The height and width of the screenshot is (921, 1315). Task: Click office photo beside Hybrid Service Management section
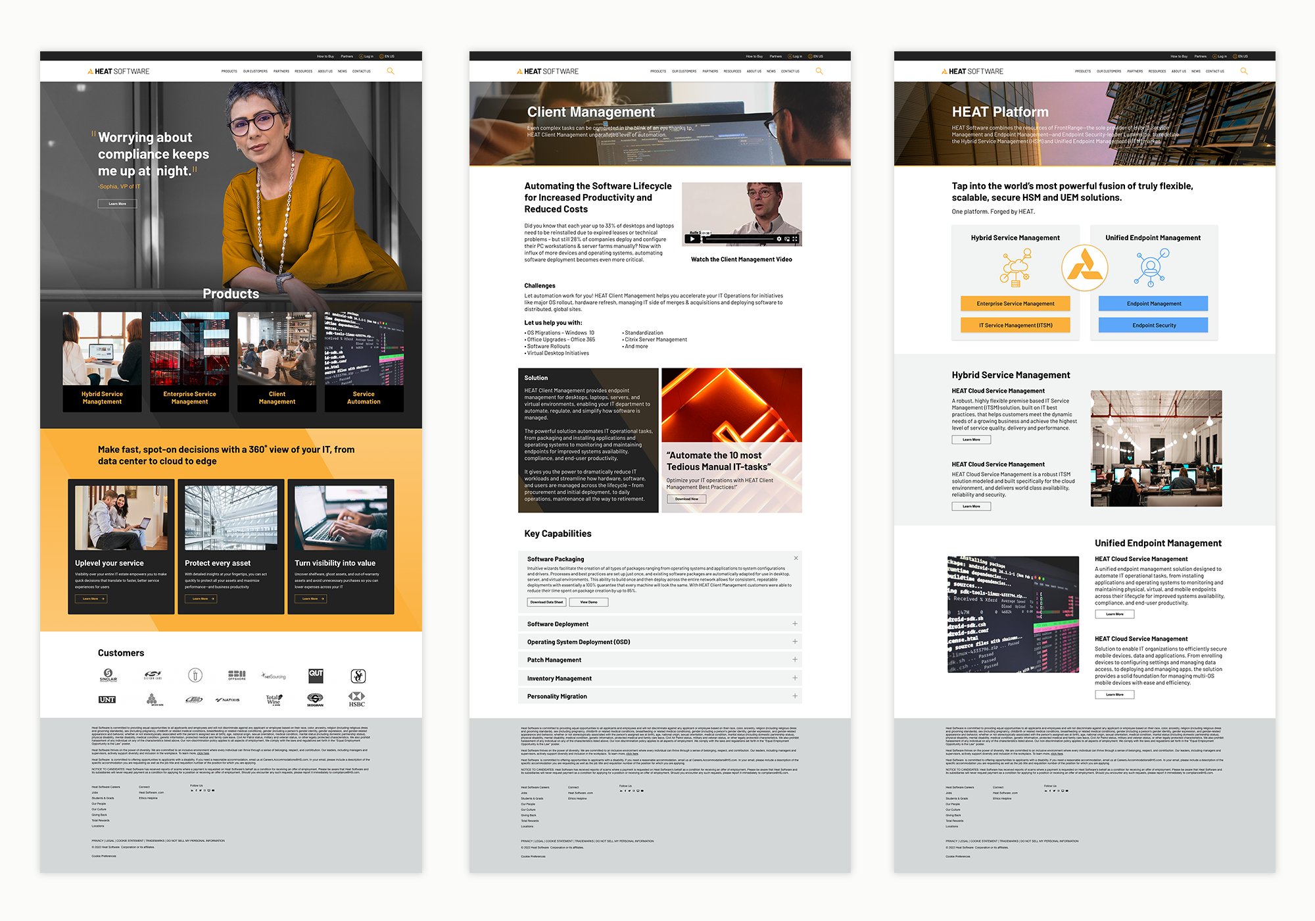point(1157,448)
